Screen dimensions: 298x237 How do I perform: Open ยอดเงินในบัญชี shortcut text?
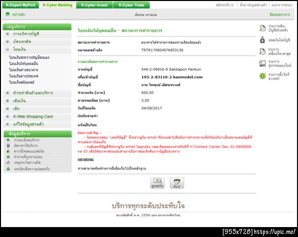(279, 40)
